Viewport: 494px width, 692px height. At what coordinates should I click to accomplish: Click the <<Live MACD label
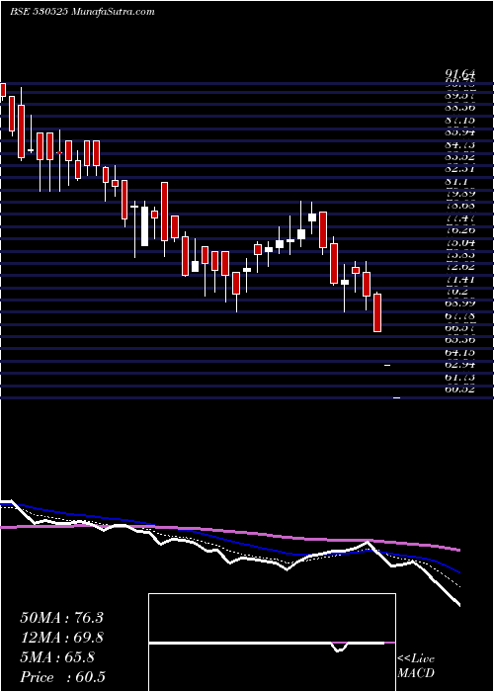[416, 666]
